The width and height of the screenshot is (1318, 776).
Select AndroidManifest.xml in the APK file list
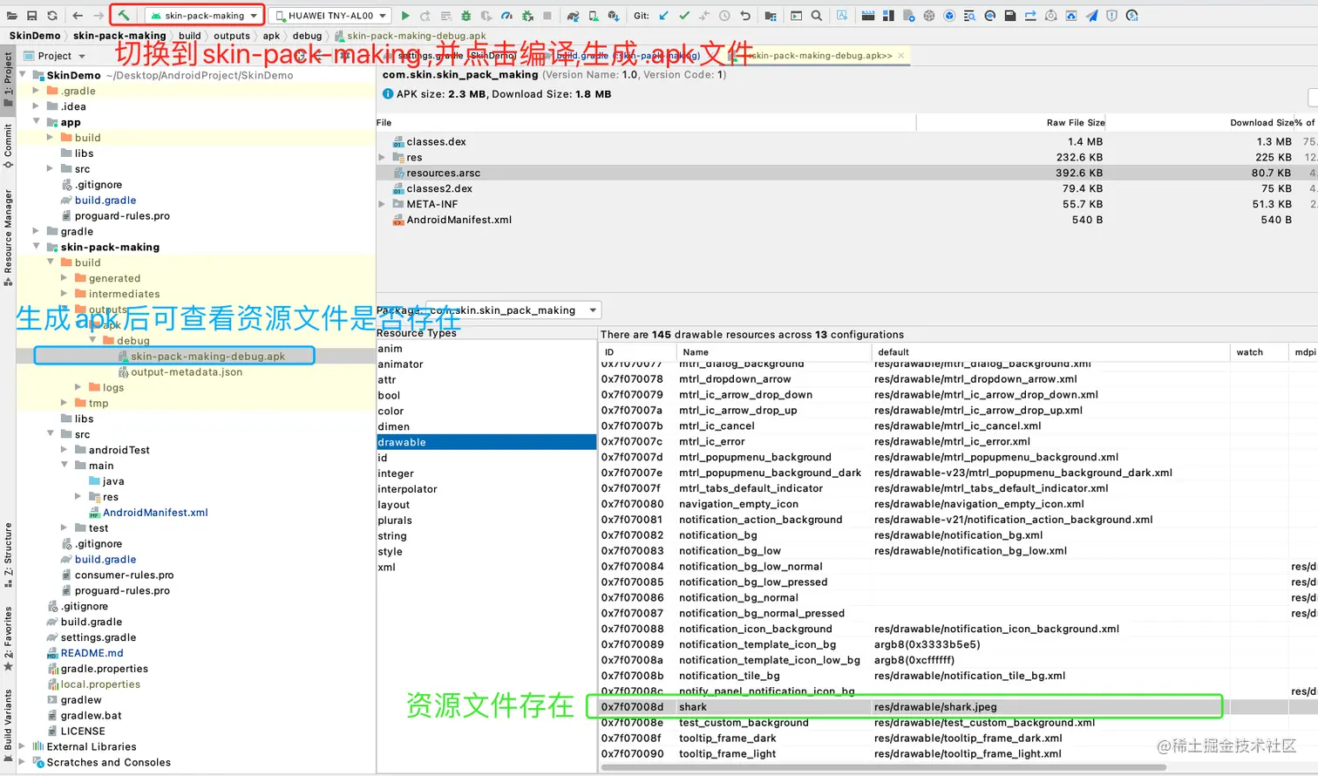click(846, 220)
